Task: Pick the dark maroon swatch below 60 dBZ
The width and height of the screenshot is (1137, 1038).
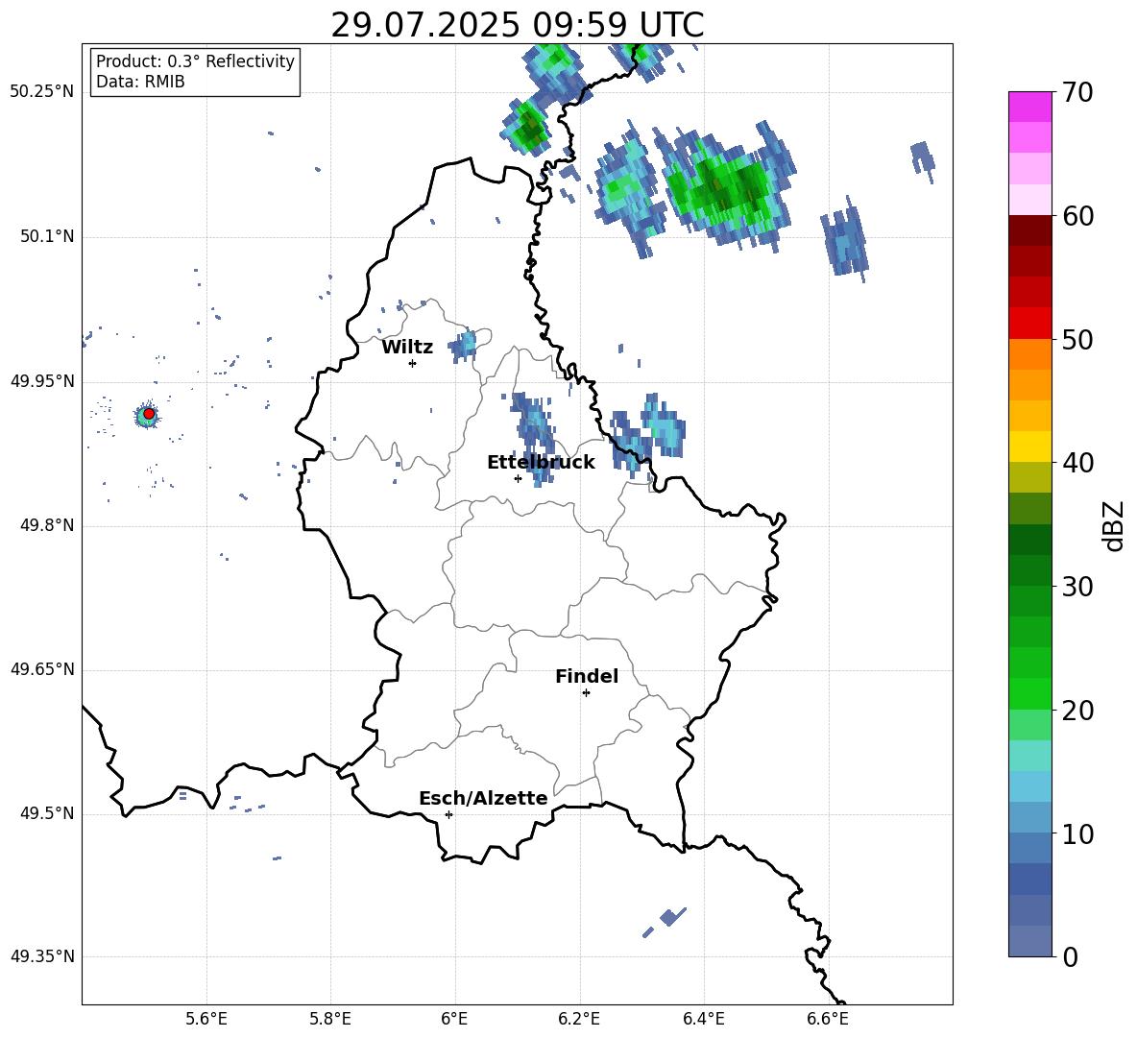Action: (x=1029, y=230)
